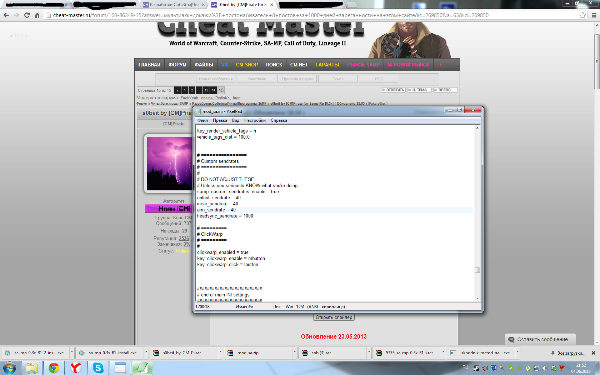
Task: Open NVIDIA tray icon
Action: click(519, 368)
